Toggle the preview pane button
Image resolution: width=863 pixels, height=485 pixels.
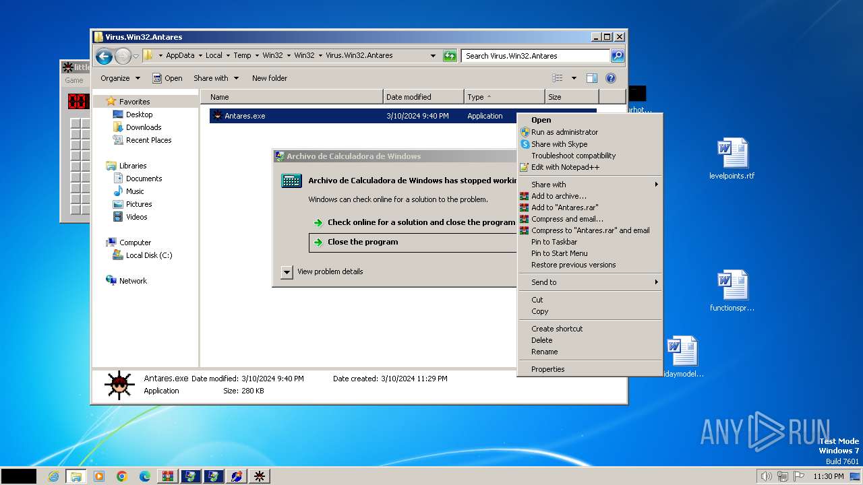coord(592,78)
